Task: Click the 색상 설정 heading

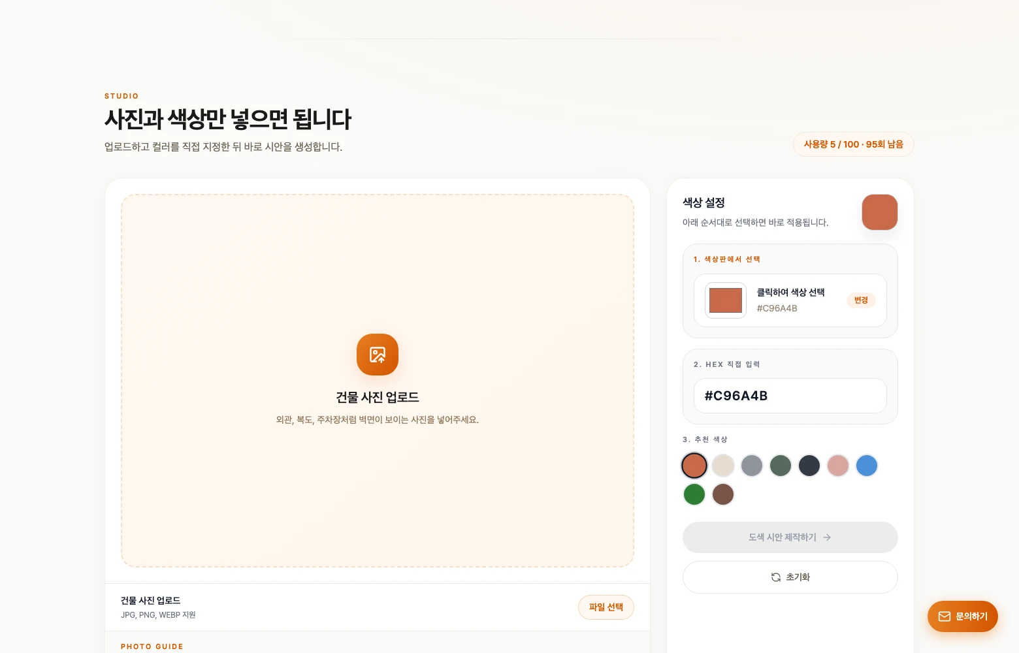Action: coord(704,202)
